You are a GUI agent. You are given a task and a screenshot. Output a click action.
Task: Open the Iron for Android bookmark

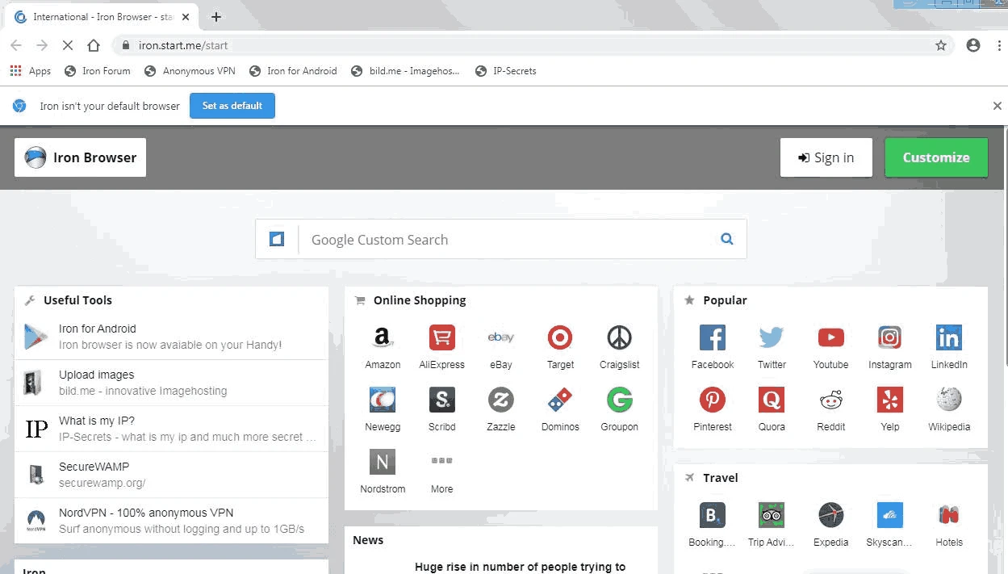293,71
